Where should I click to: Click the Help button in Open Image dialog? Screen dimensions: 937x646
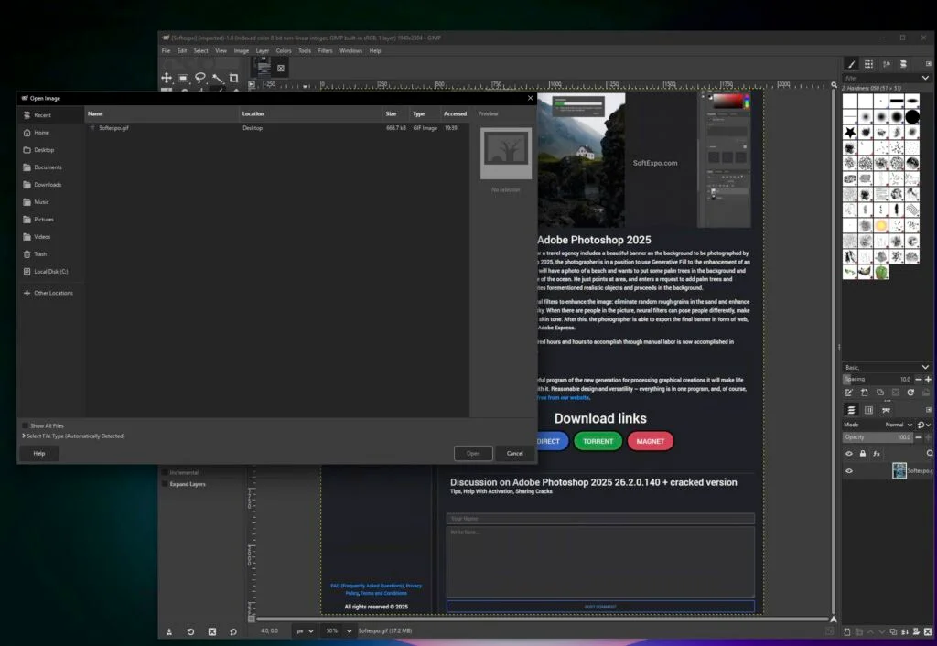point(38,453)
